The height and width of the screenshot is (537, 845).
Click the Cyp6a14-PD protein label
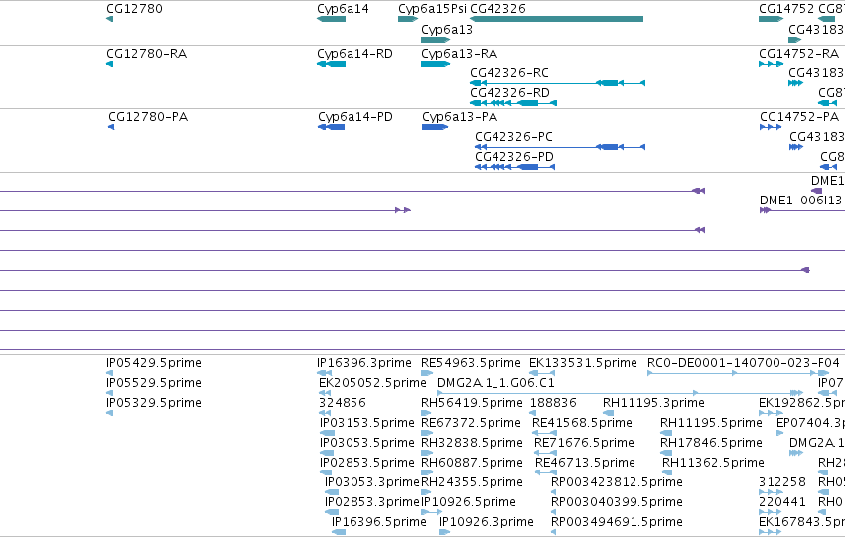[x=355, y=117]
